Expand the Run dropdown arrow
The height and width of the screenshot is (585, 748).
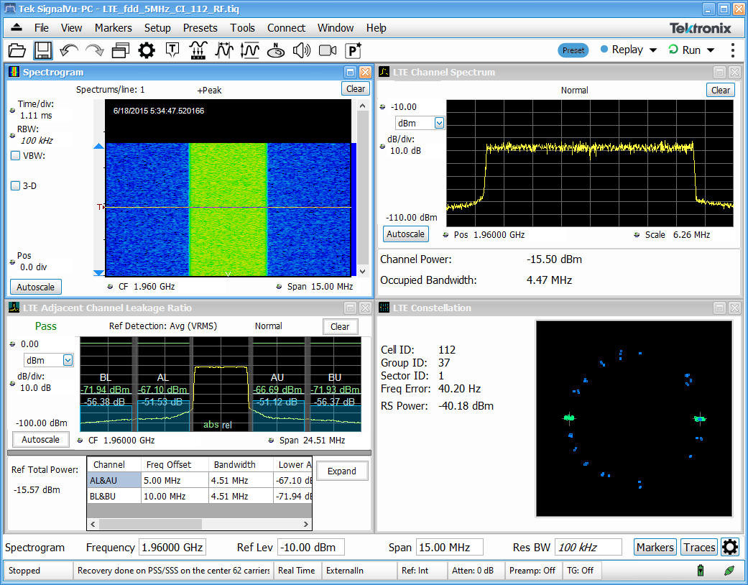pyautogui.click(x=711, y=50)
